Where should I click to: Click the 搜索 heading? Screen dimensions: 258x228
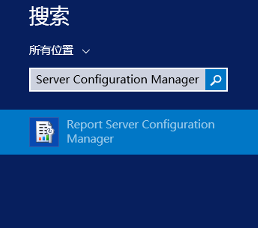pyautogui.click(x=49, y=16)
